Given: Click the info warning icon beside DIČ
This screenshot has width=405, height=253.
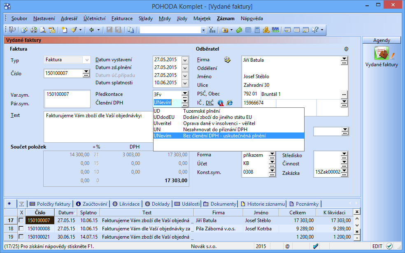Looking at the screenshot, I should (221, 103).
